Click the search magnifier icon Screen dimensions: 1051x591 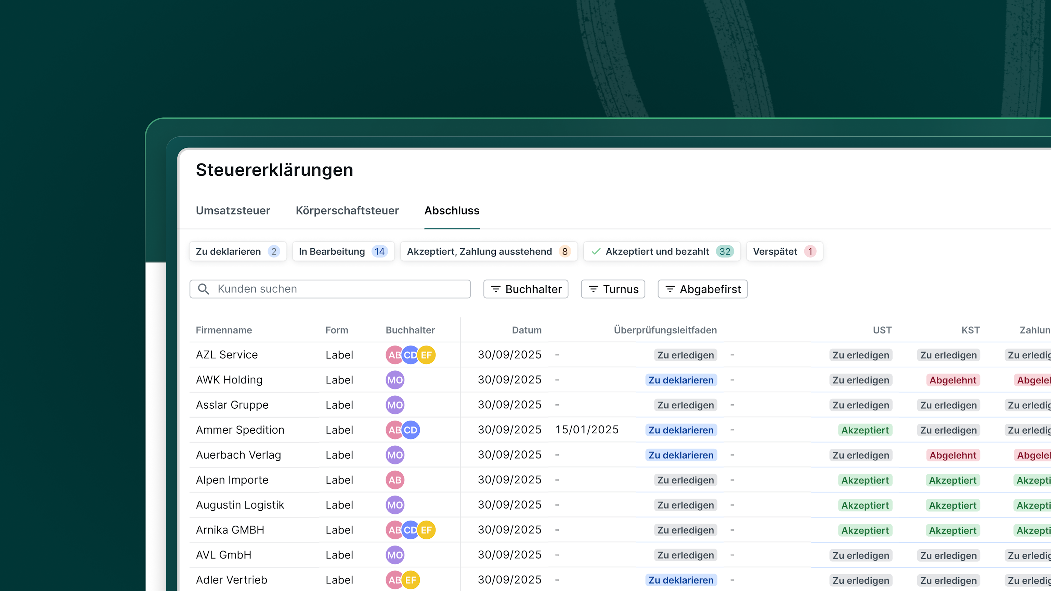pos(203,289)
